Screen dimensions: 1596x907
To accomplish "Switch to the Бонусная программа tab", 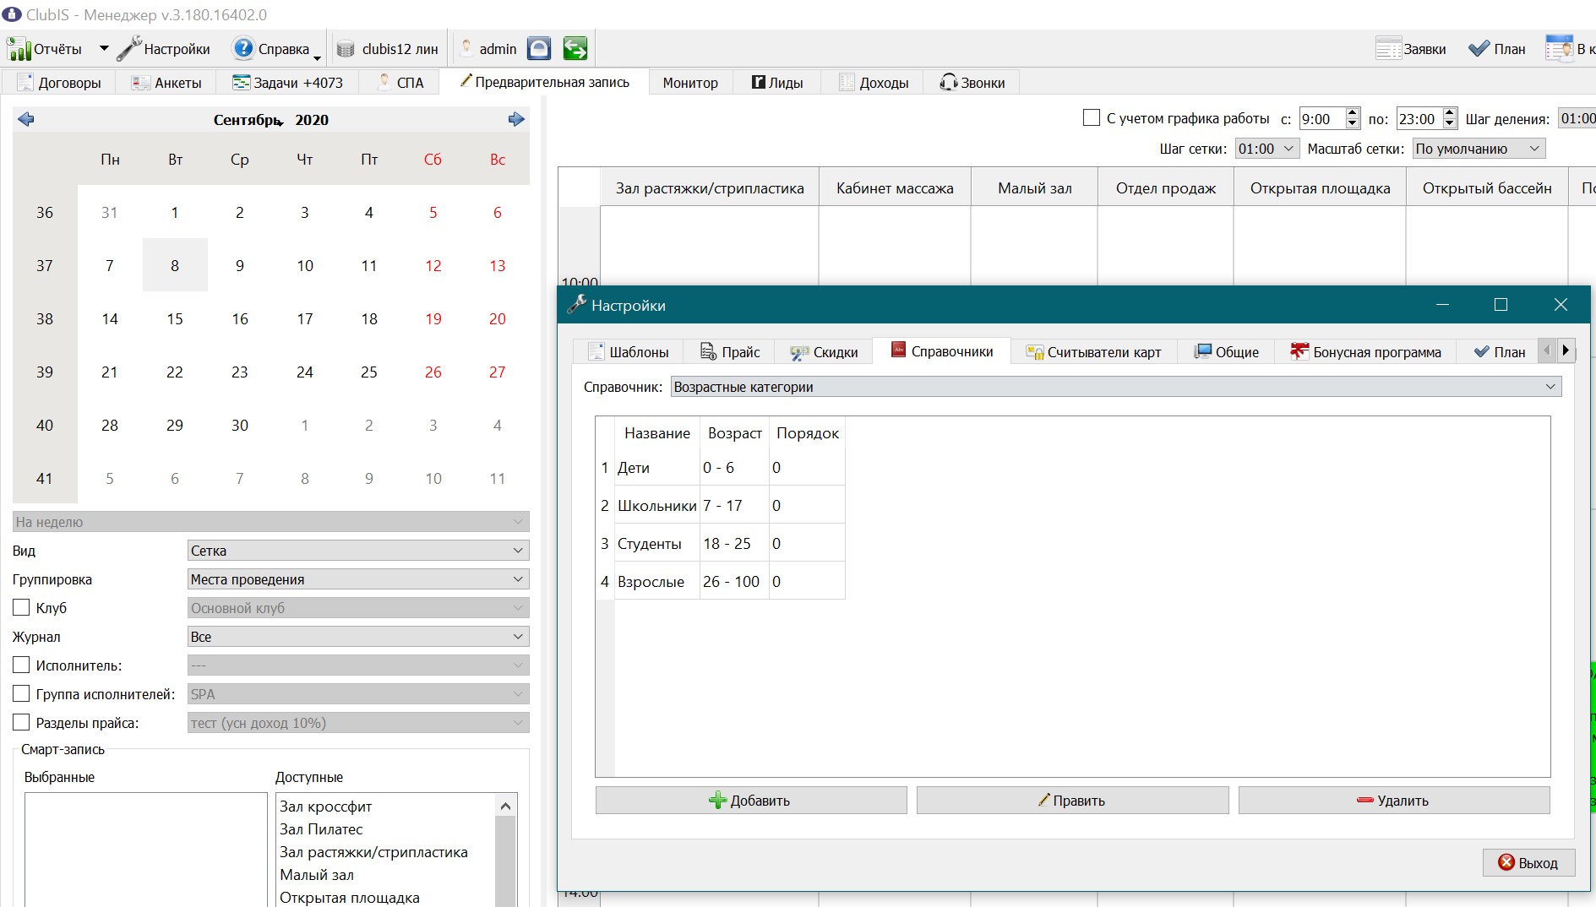I will [1365, 352].
